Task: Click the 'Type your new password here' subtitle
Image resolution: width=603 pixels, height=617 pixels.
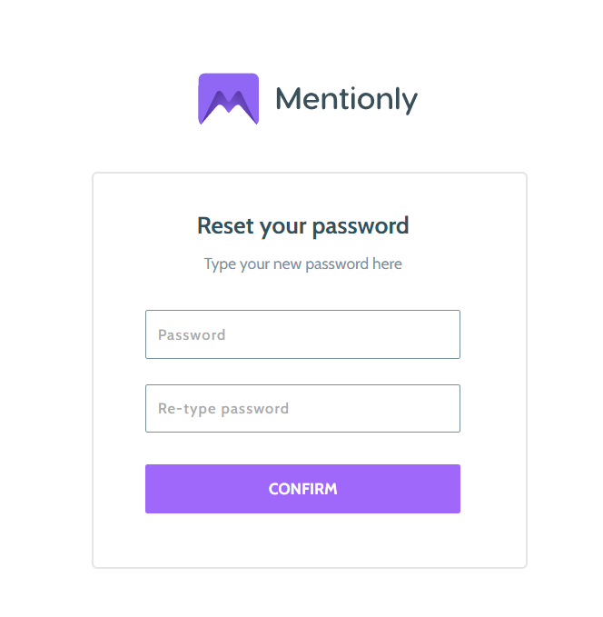Action: [303, 264]
